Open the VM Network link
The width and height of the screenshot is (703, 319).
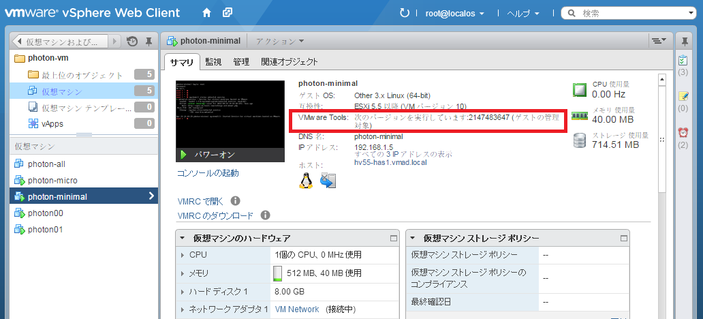297,309
